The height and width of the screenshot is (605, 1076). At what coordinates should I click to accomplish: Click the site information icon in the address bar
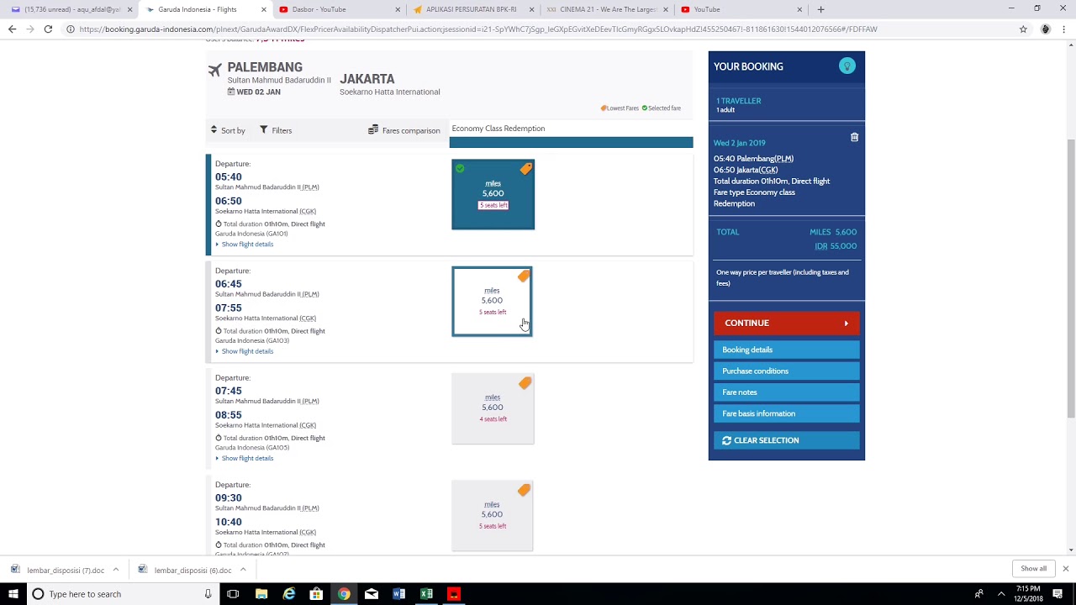(70, 29)
